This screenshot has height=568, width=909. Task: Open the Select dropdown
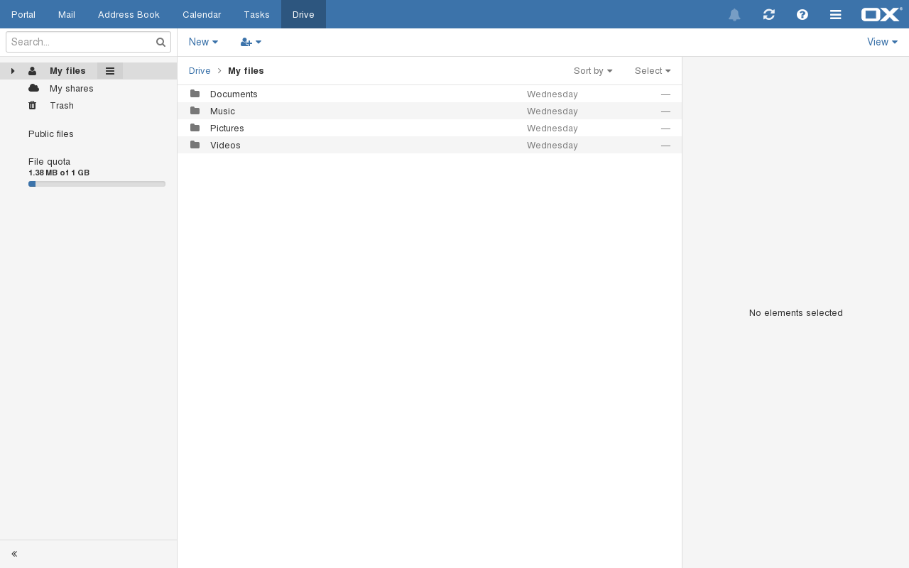point(652,71)
